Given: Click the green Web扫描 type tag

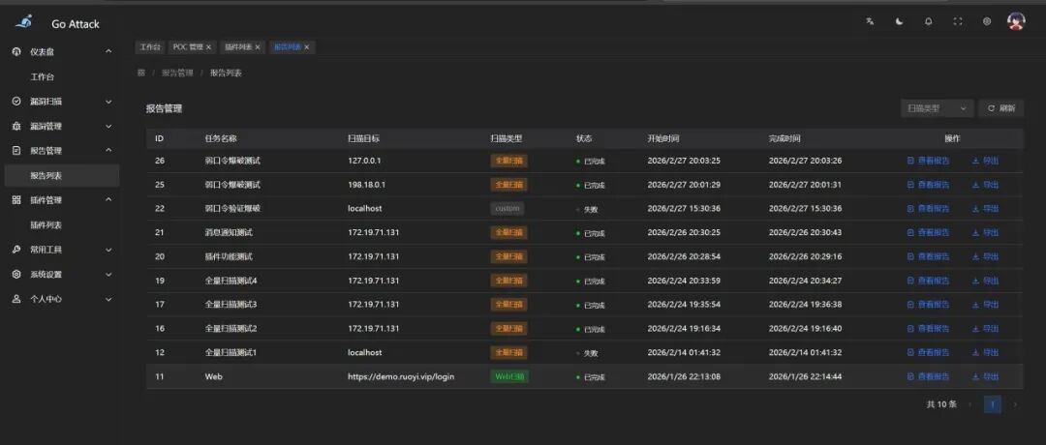Looking at the screenshot, I should click(x=509, y=376).
